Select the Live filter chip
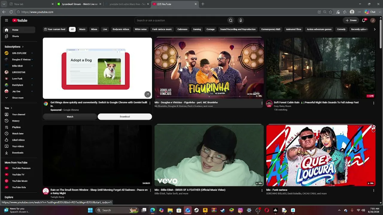 105,29
